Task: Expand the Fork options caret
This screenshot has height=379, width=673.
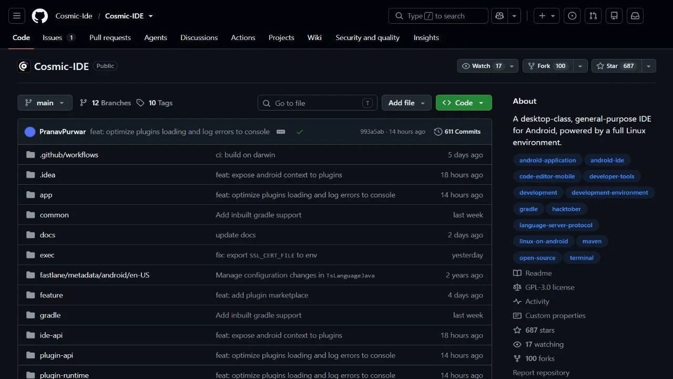Action: [x=580, y=66]
